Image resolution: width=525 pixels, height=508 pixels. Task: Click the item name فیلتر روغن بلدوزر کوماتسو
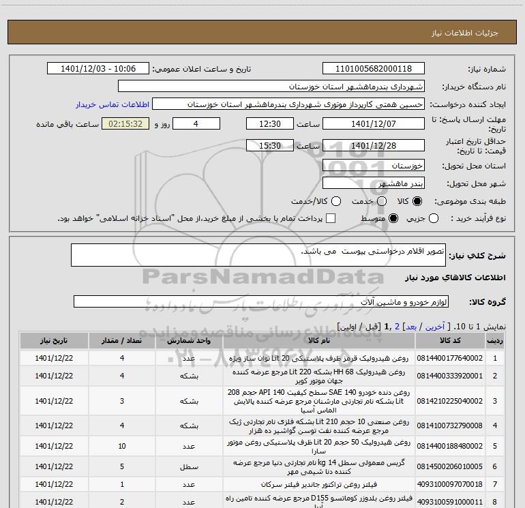319,502
